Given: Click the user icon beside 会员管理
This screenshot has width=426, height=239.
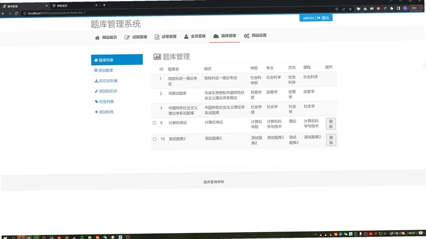Looking at the screenshot, I should 186,37.
